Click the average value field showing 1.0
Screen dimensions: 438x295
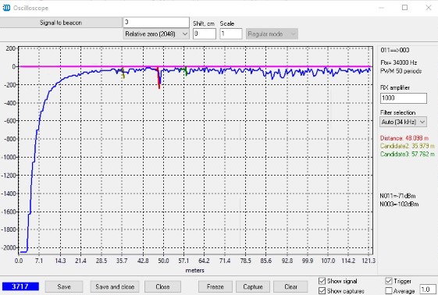pyautogui.click(x=427, y=290)
